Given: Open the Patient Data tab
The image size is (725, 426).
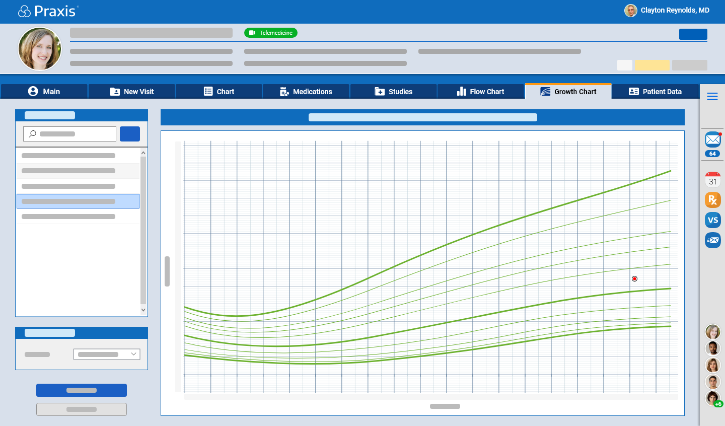Looking at the screenshot, I should pyautogui.click(x=656, y=92).
